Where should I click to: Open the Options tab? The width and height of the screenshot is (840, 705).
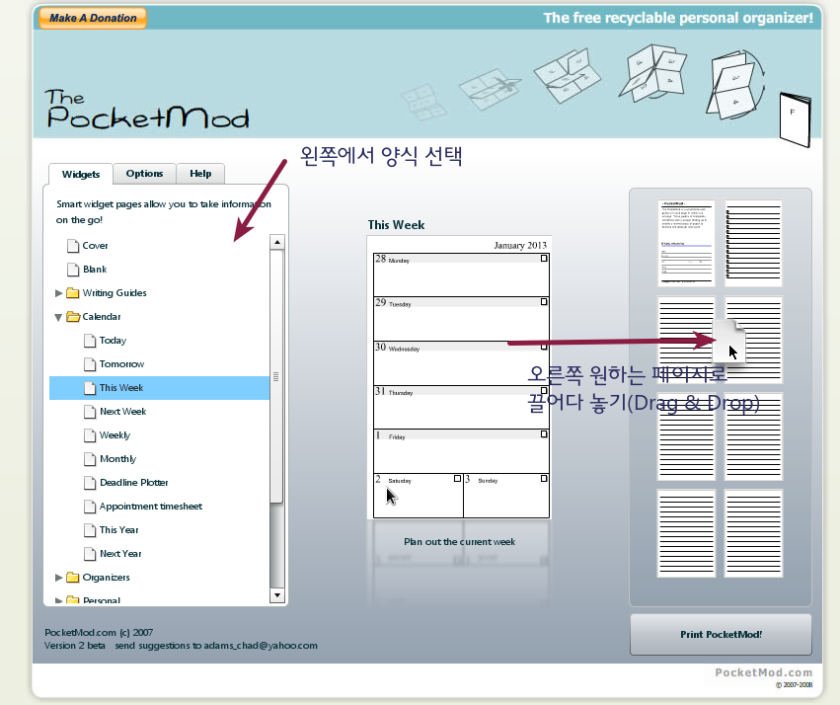[x=144, y=174]
